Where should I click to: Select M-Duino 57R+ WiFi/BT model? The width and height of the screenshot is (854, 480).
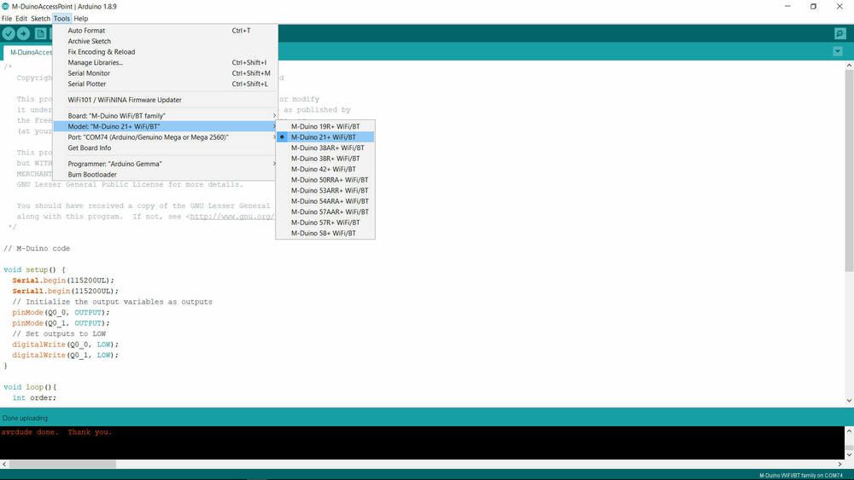click(325, 223)
